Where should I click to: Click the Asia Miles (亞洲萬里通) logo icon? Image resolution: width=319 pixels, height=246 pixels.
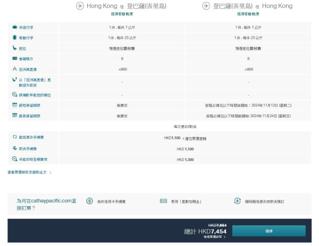tap(14, 69)
